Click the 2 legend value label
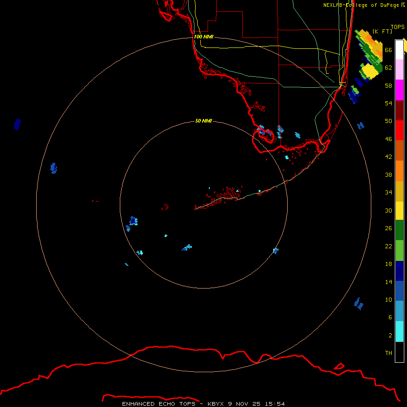The height and width of the screenshot is (407, 407). click(x=390, y=336)
